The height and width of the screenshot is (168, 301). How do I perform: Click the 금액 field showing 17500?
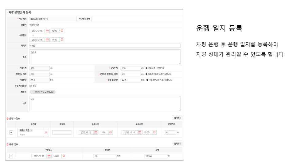tap(156, 156)
